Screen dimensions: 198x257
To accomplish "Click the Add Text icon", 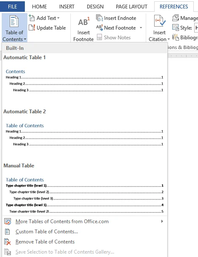I will (x=32, y=18).
